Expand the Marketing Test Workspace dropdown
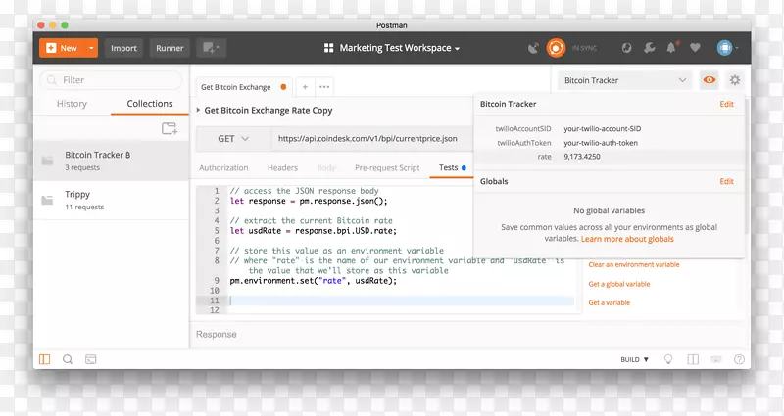 tap(391, 48)
